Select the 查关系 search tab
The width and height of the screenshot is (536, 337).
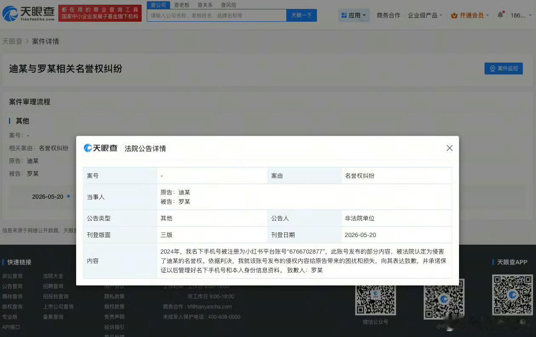205,5
